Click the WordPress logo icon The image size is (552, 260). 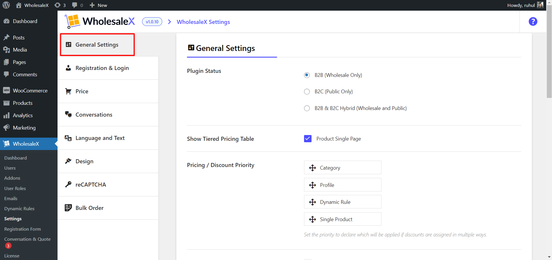(x=6, y=5)
